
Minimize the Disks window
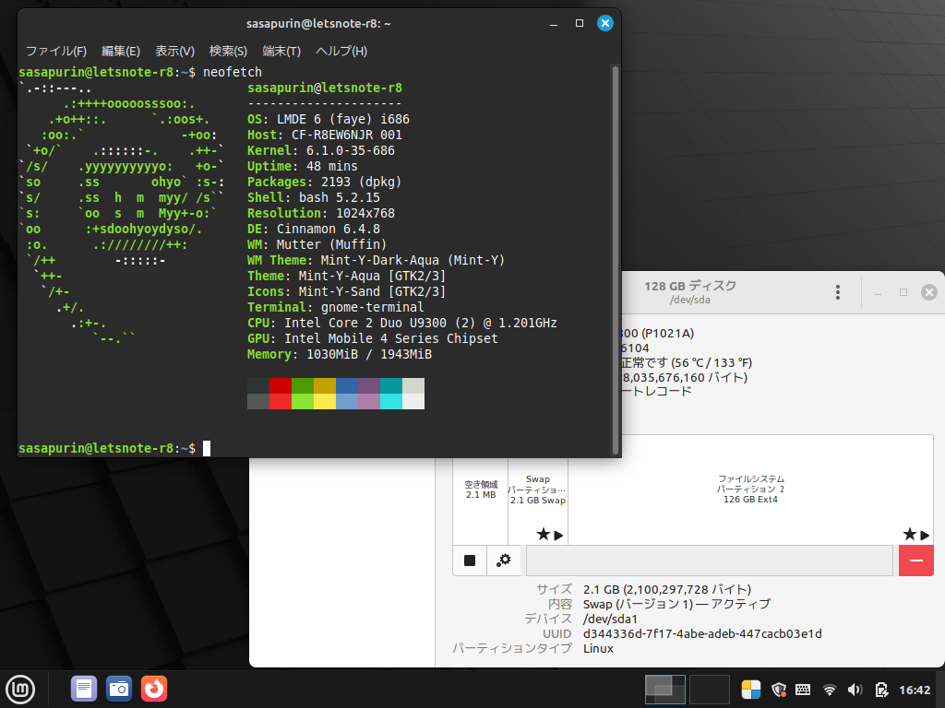[878, 292]
